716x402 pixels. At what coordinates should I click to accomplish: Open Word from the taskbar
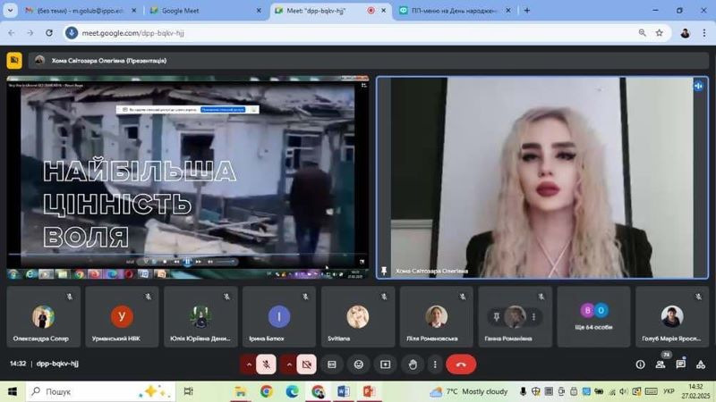(344, 391)
